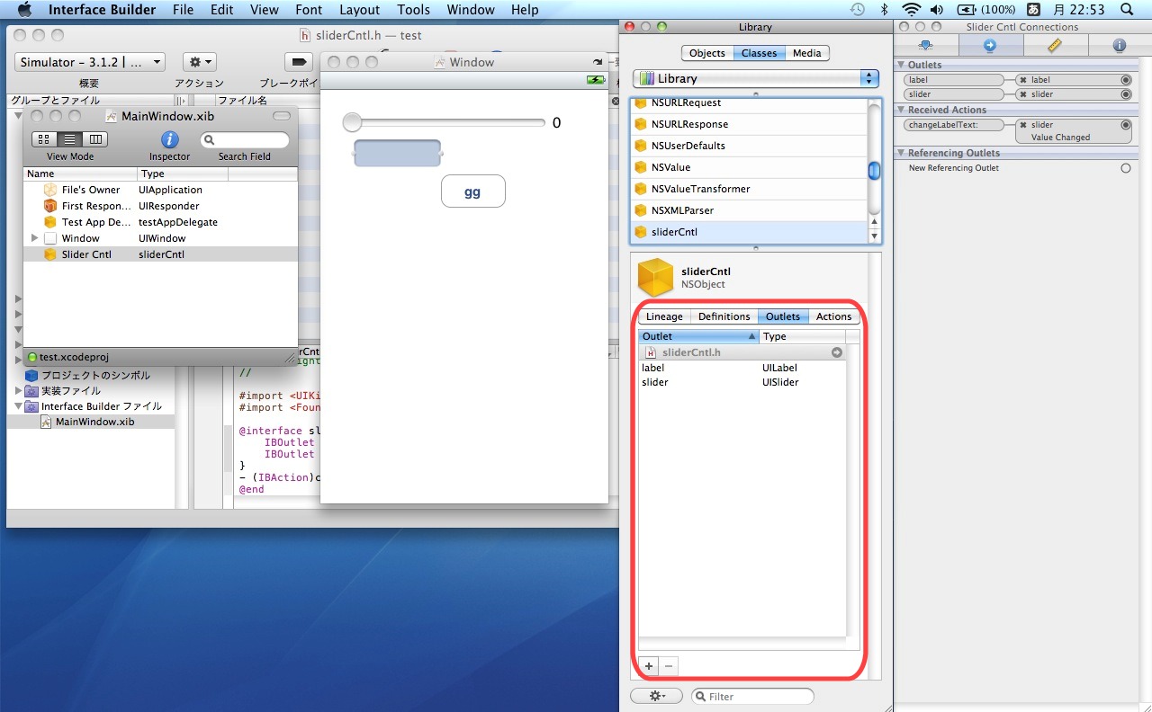The height and width of the screenshot is (712, 1152).
Task: Click the Spotlight magnifier in the menu bar
Action: [x=1126, y=10]
